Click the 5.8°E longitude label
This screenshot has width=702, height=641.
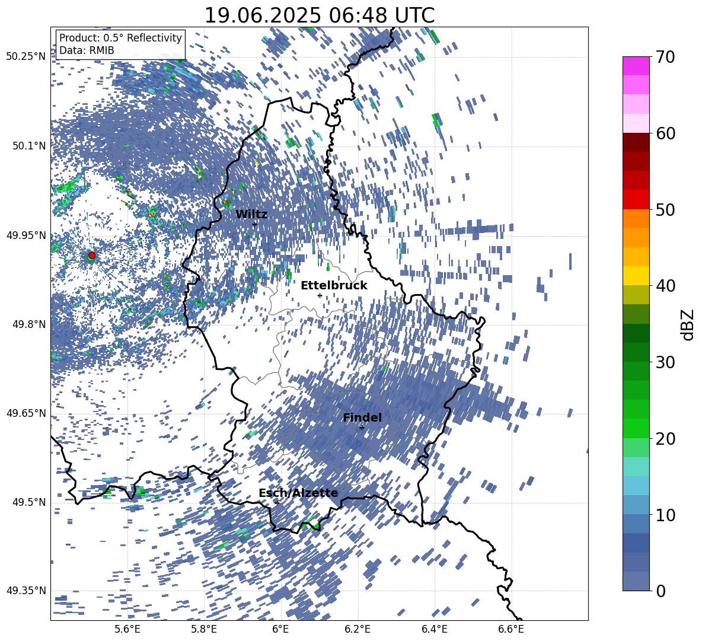tap(205, 629)
